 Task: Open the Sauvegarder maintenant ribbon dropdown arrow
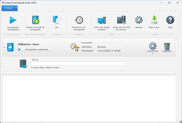pyautogui.click(x=19, y=30)
